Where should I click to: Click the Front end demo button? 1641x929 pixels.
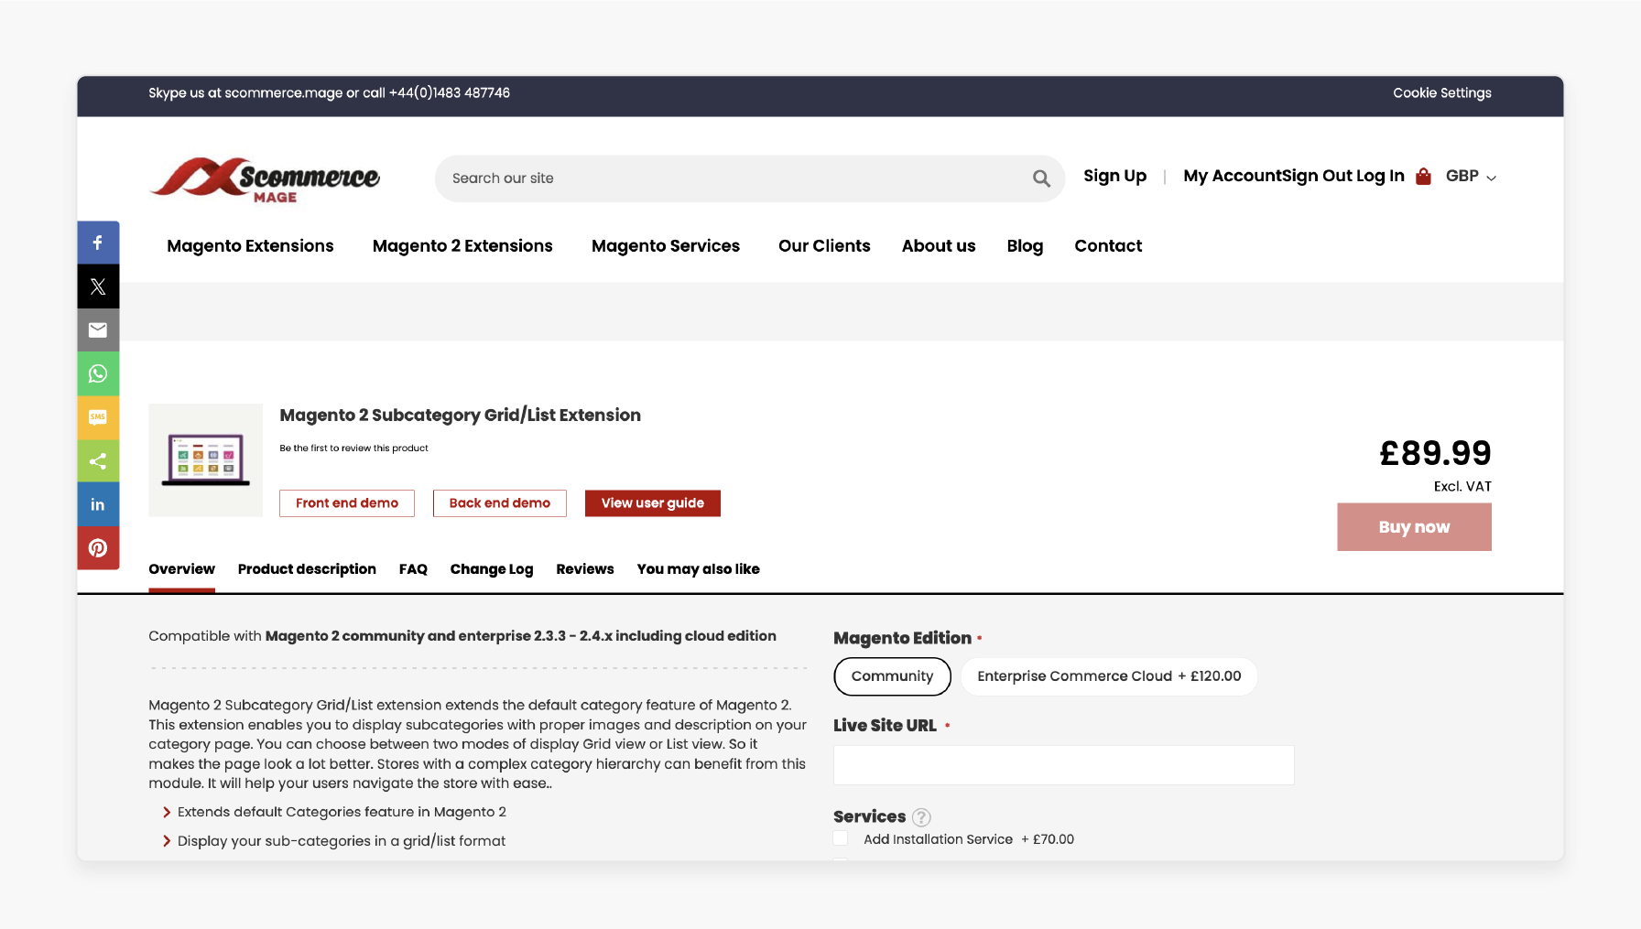(x=347, y=503)
